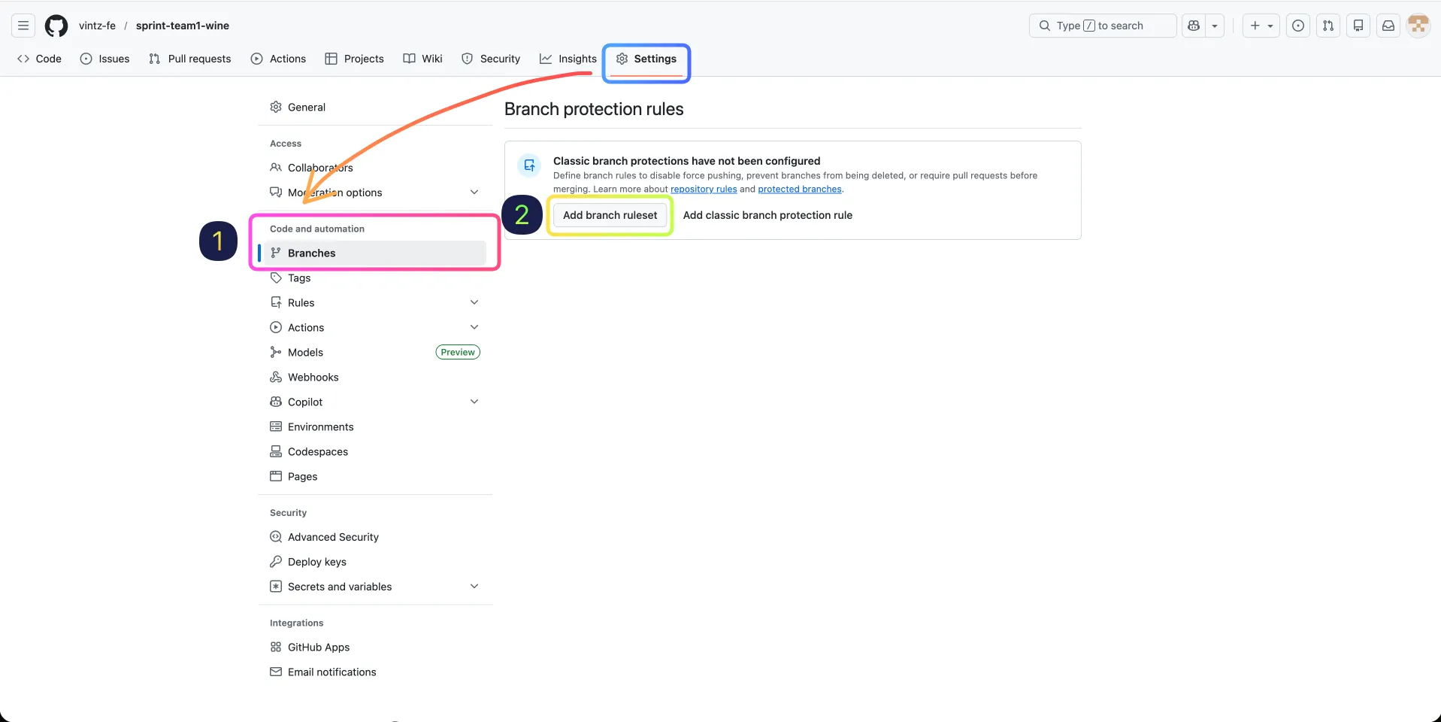Screen dimensions: 1441x722
Task: Follow the repository rules link
Action: [x=704, y=190]
